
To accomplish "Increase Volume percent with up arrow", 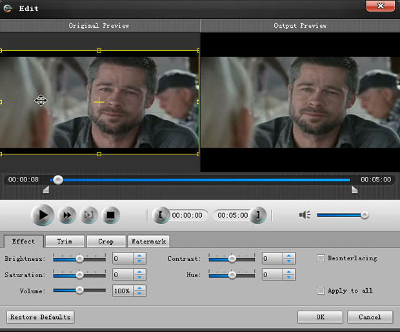I will (139, 288).
